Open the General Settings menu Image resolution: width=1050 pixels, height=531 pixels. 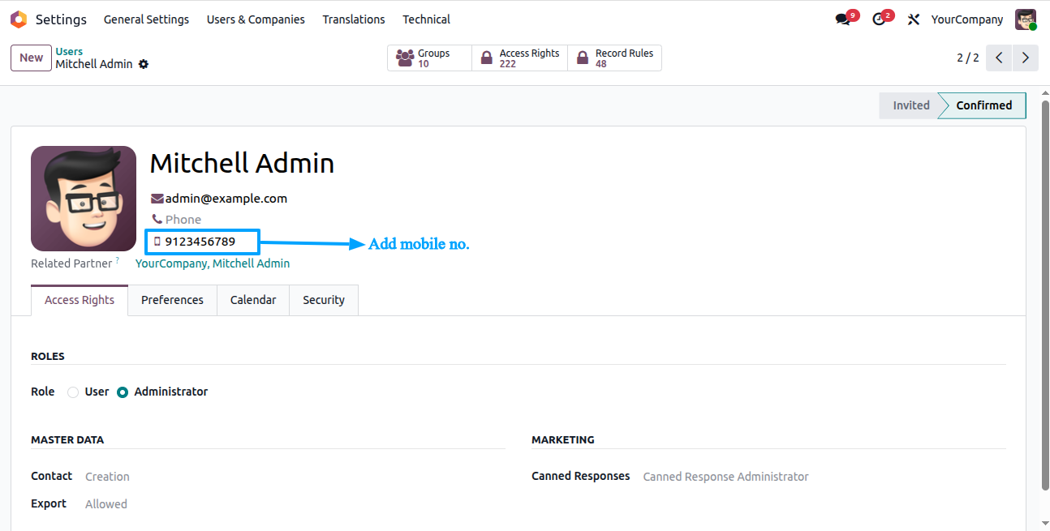coord(147,19)
